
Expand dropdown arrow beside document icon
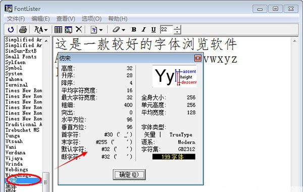tap(101, 30)
